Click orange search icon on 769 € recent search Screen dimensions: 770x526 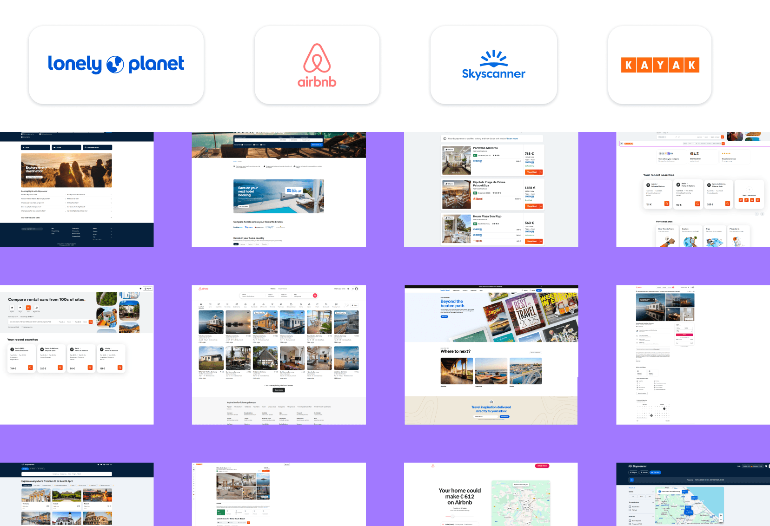(x=30, y=368)
